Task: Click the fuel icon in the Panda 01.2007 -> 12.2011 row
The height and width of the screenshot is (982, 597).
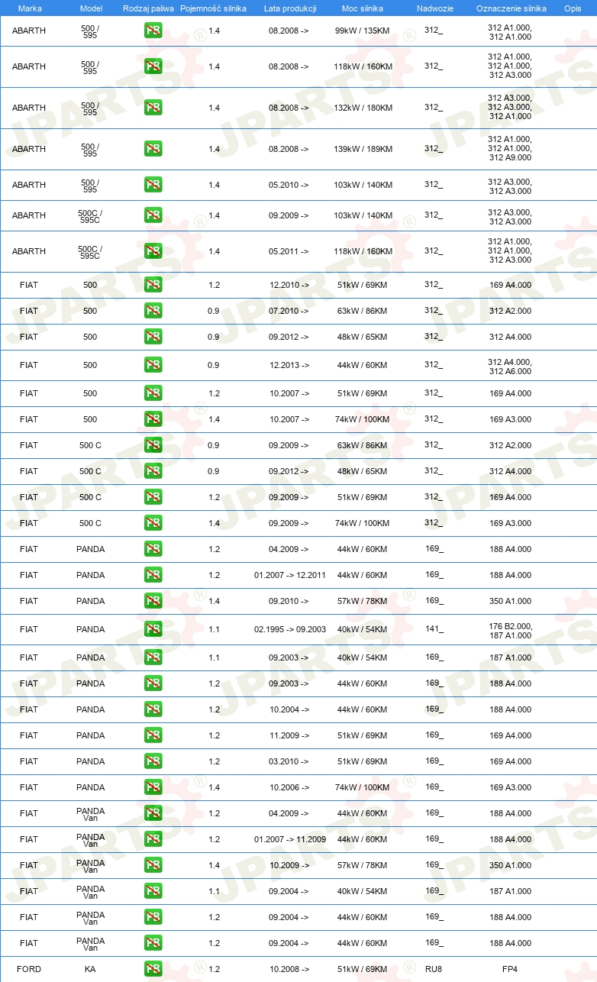Action: (153, 575)
